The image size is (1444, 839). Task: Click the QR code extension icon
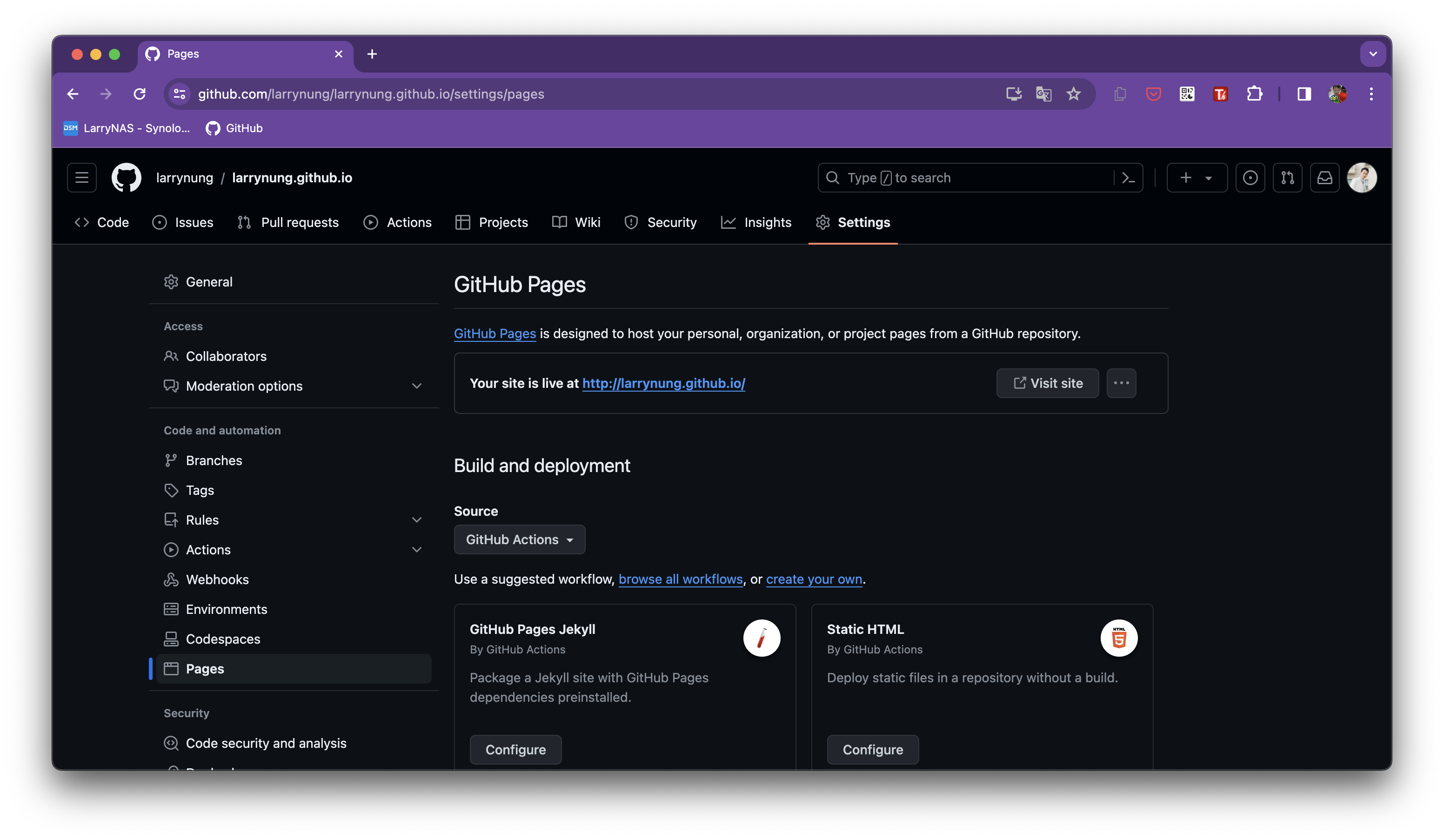pos(1187,94)
